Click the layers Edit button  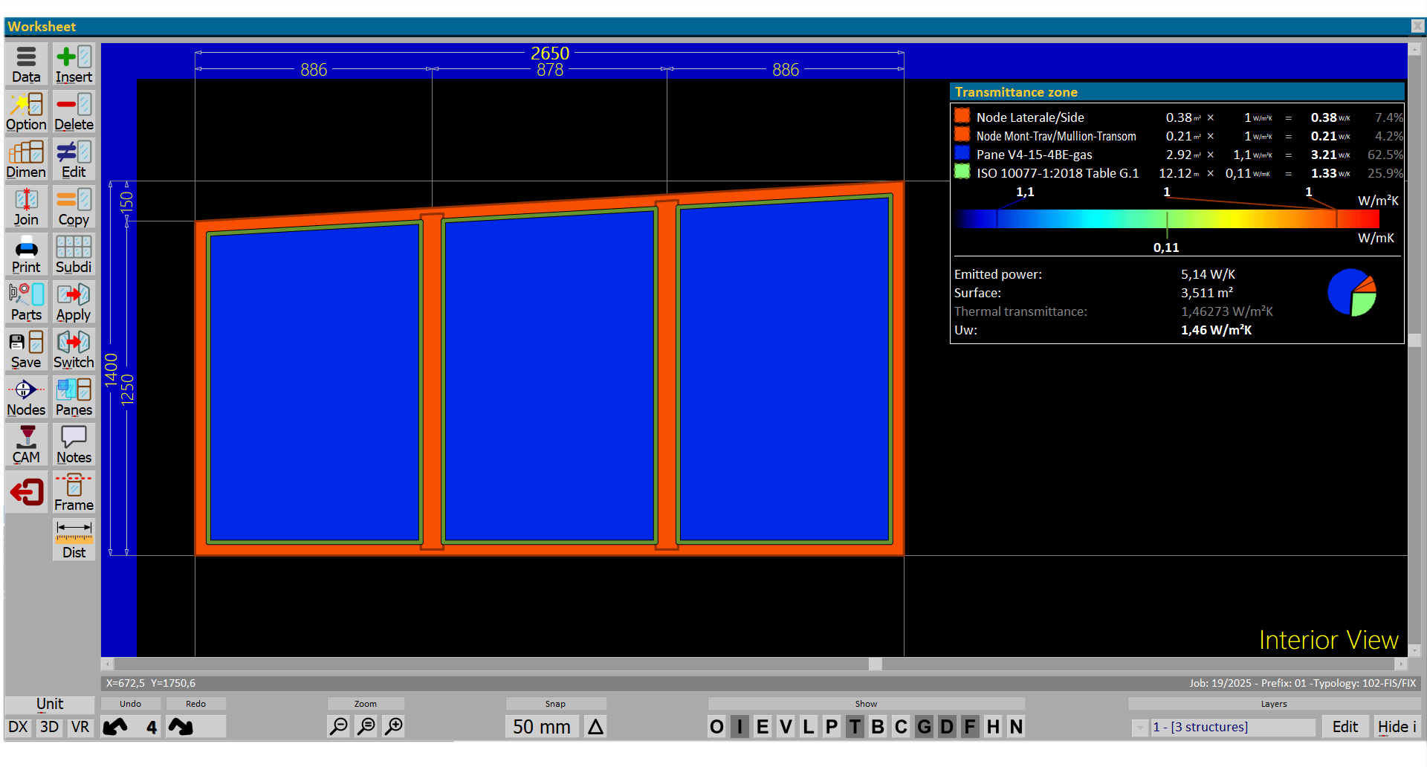tap(1345, 726)
